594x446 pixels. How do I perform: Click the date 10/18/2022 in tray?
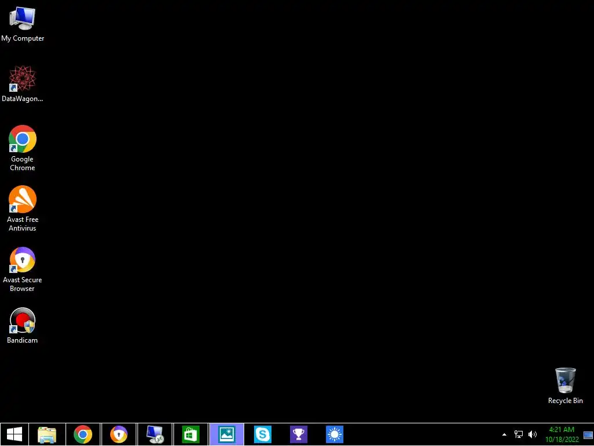click(562, 440)
